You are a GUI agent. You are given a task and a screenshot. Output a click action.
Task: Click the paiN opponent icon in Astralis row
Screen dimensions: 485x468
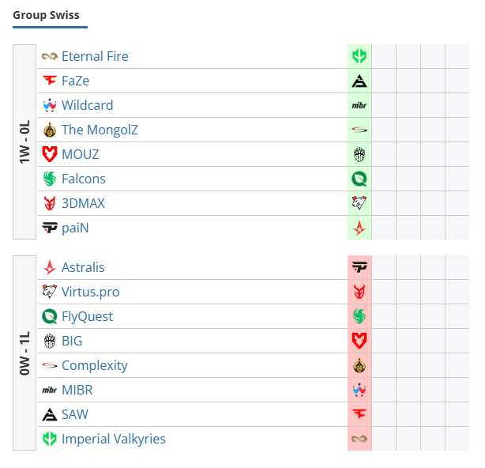[359, 267]
